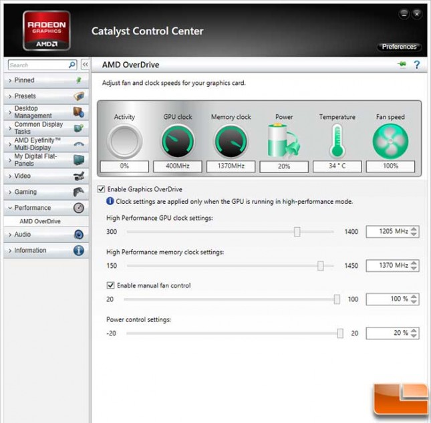Click the Presets icon in the sidebar
The width and height of the screenshot is (431, 423).
click(79, 96)
